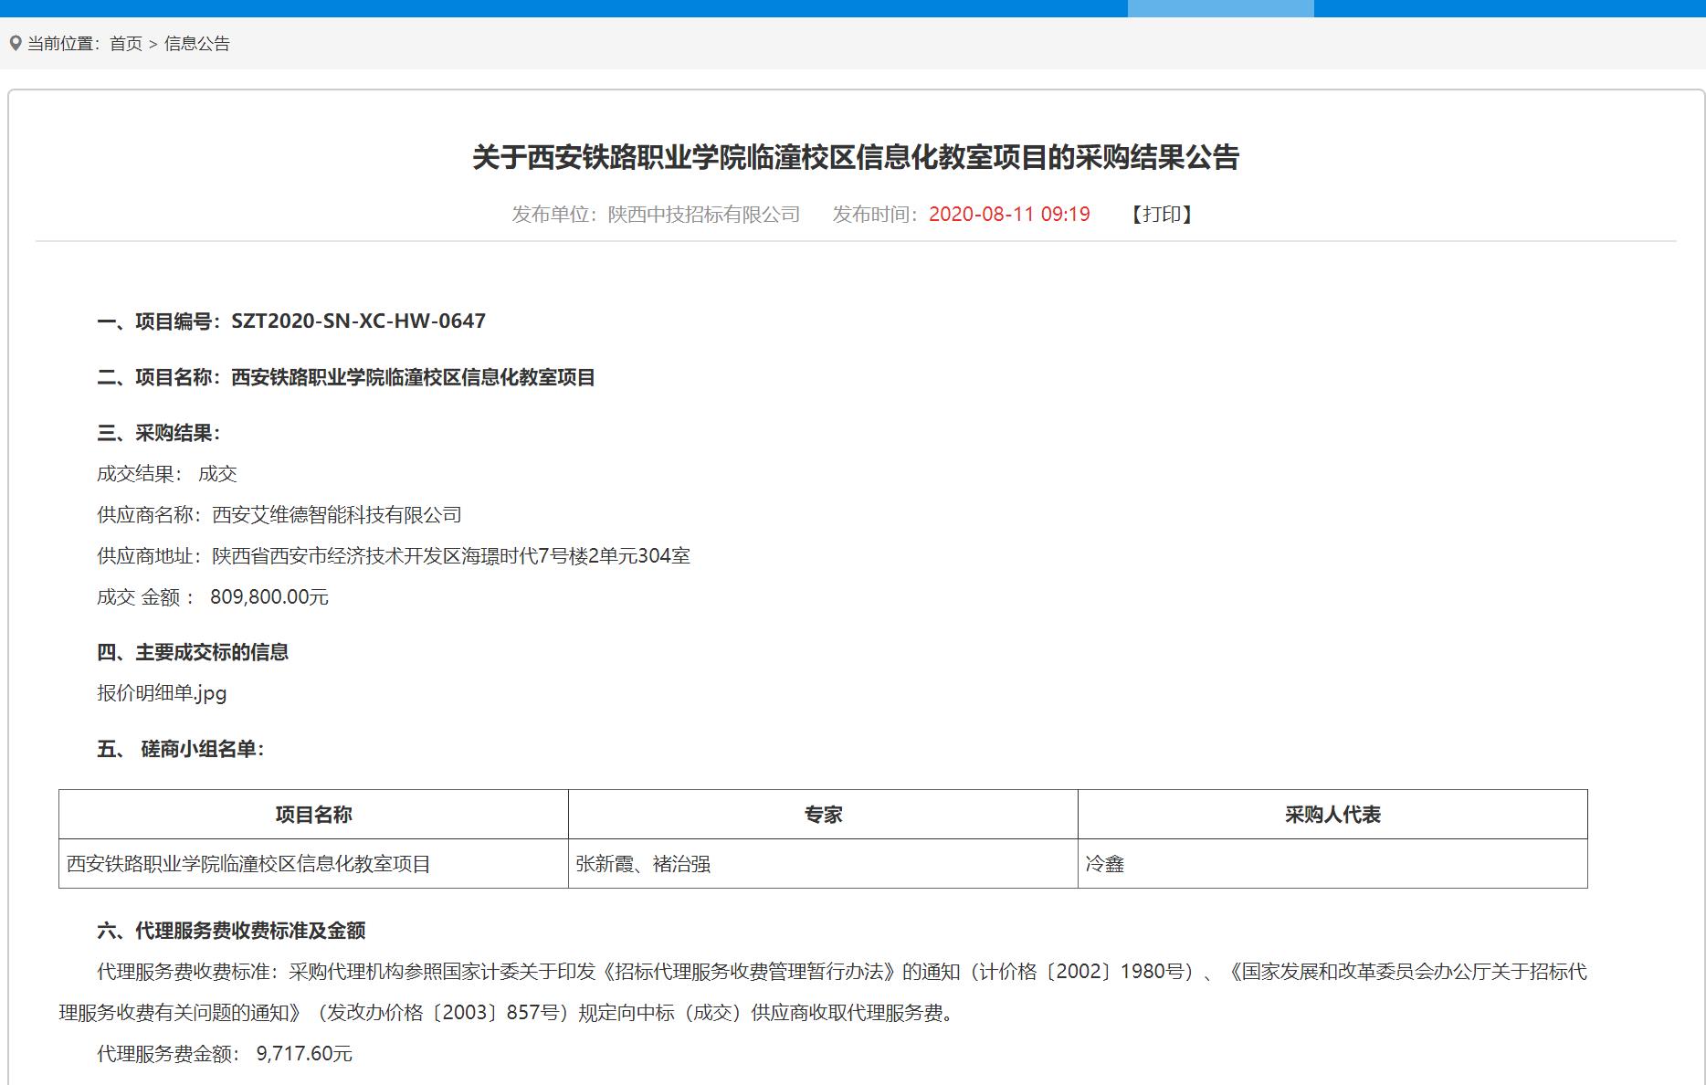This screenshot has width=1706, height=1085.
Task: Click the supplier address line
Action: [x=394, y=556]
